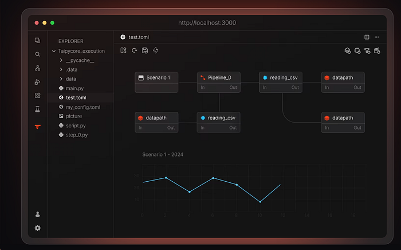Click the save icon in editor toolbar
Screen dimensions: 401x250
point(145,50)
